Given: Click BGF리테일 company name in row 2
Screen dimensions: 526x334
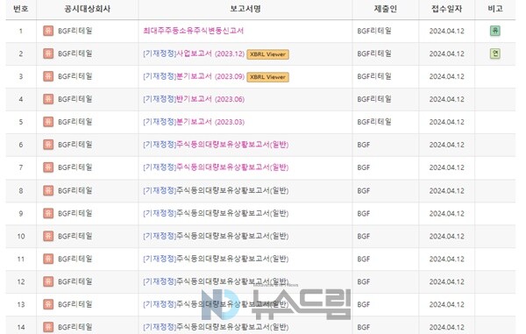Looking at the screenshot, I should tap(75, 53).
